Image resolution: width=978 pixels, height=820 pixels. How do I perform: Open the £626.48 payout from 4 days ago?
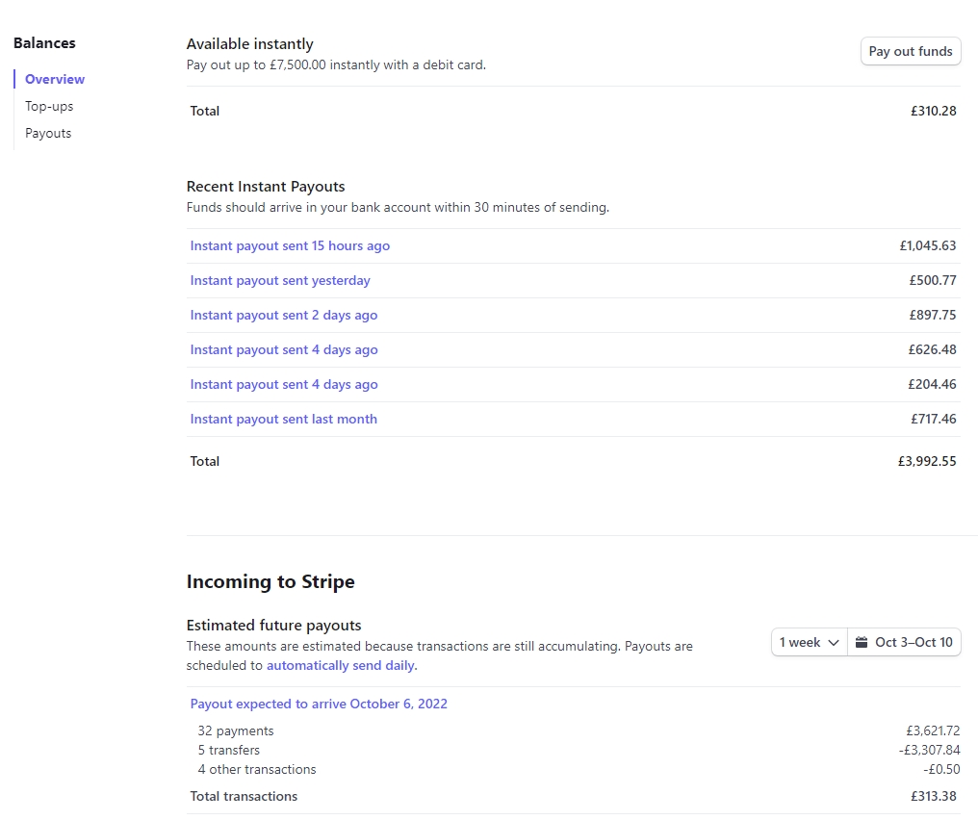[284, 349]
